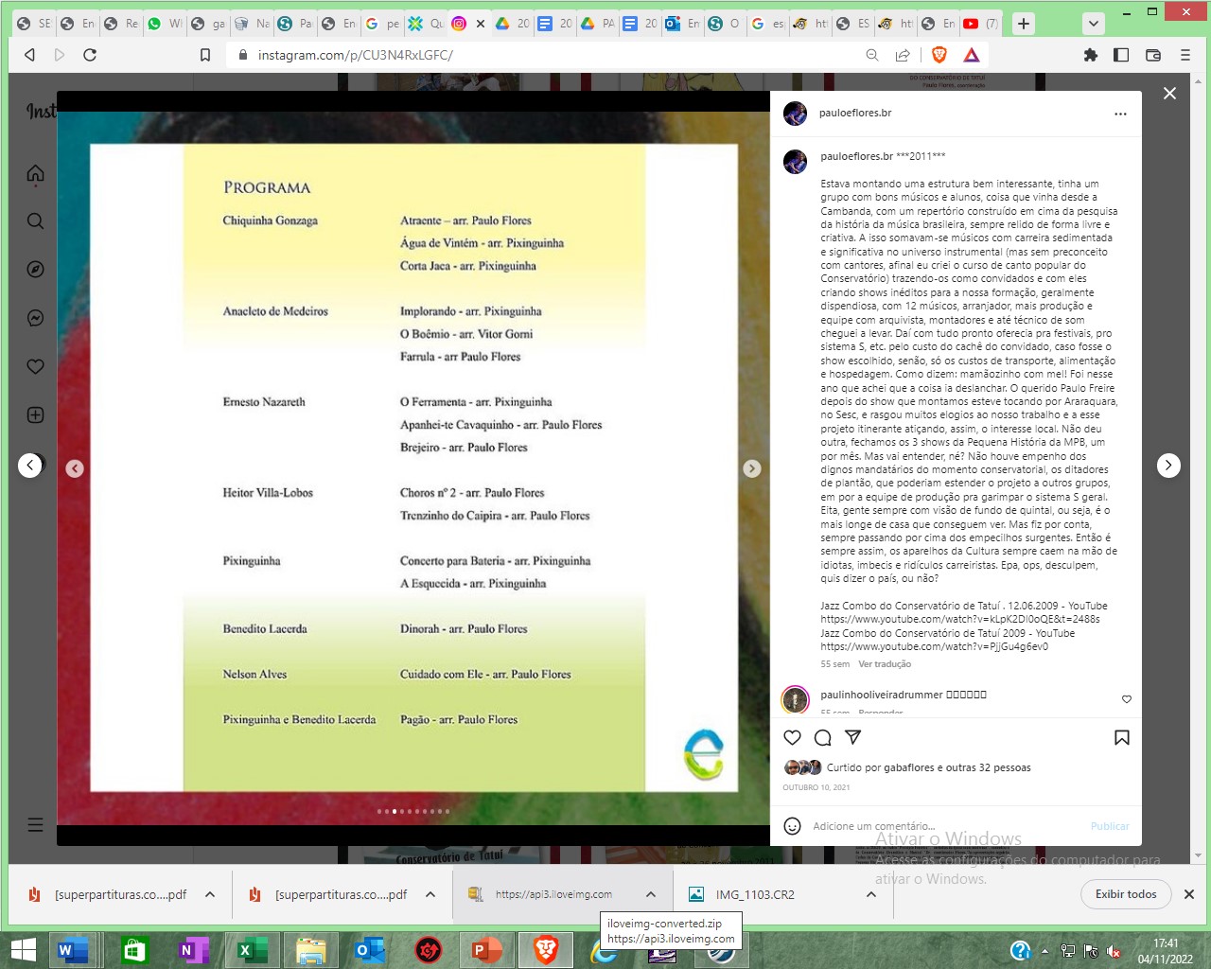This screenshot has width=1211, height=969.
Task: Like the paulinhooliveiradrummer comment
Action: point(1126,699)
